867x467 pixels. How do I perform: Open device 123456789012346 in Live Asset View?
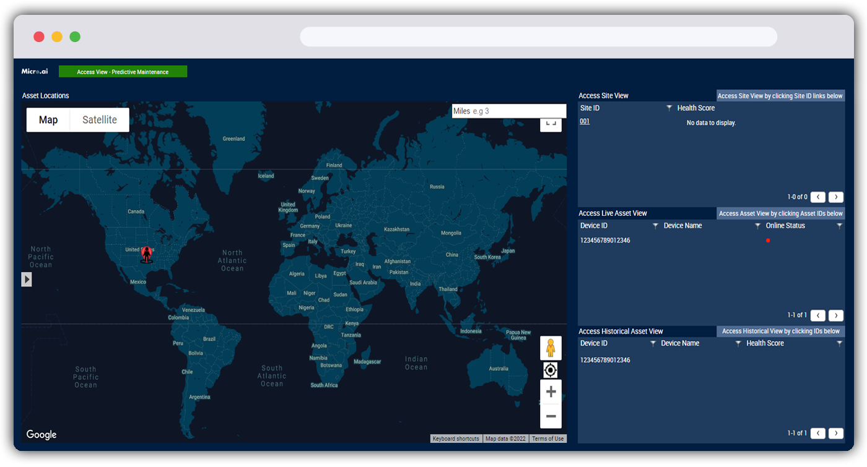click(605, 241)
